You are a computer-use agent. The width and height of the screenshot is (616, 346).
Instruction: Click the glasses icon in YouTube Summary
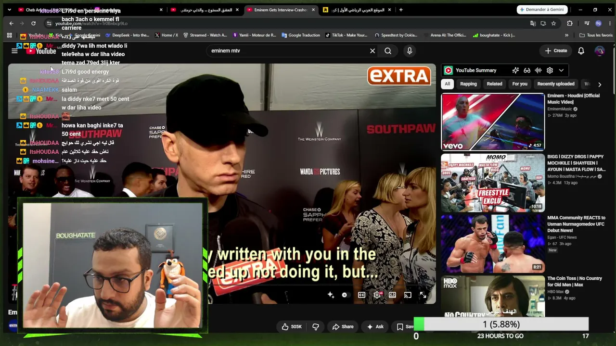527,70
